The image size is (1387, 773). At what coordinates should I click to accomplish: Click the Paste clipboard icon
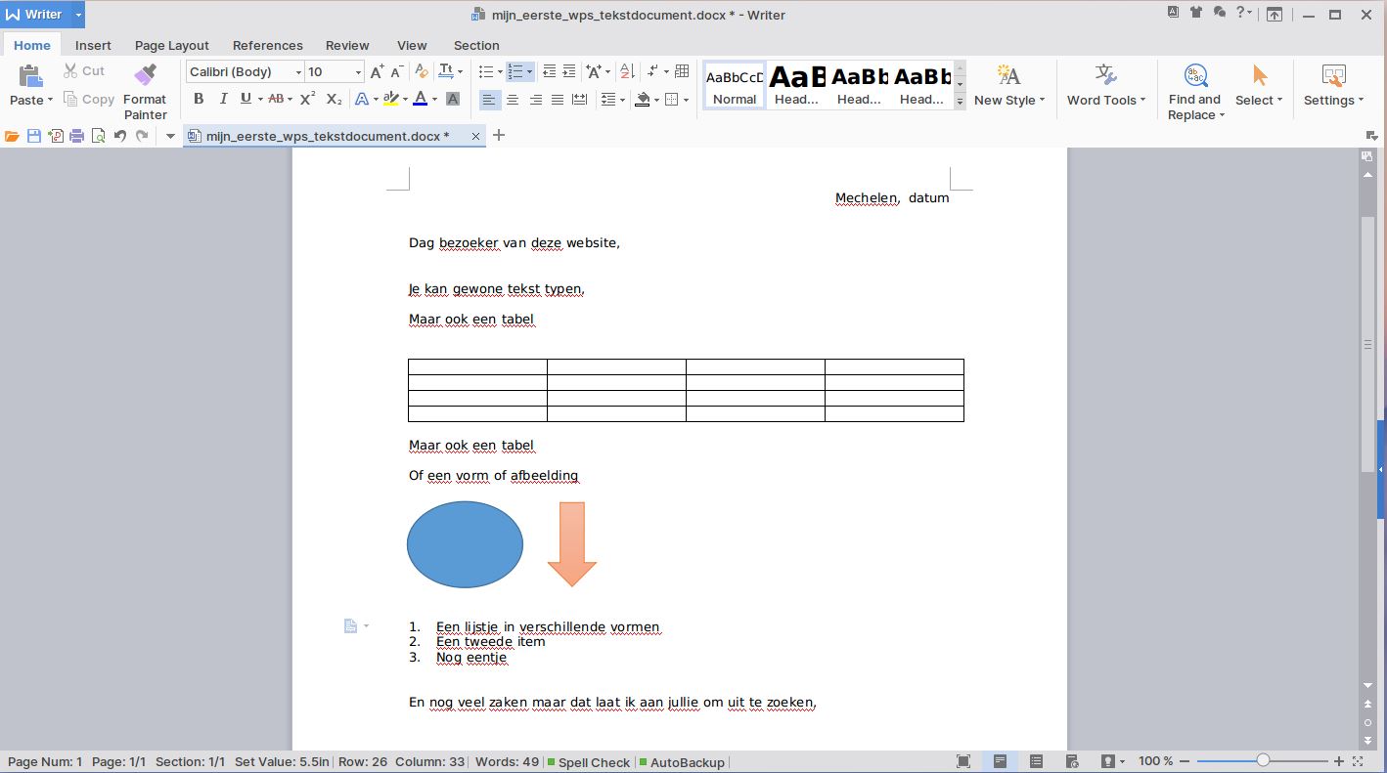(x=30, y=76)
